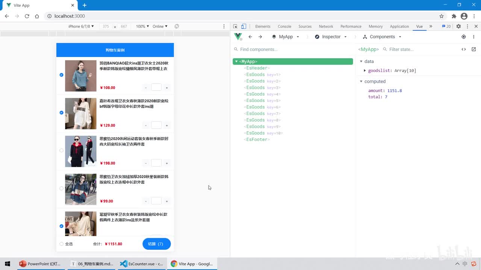Viewport: 481px width, 270px height.
Task: Open the extensions puzzle icon
Action: (454, 16)
